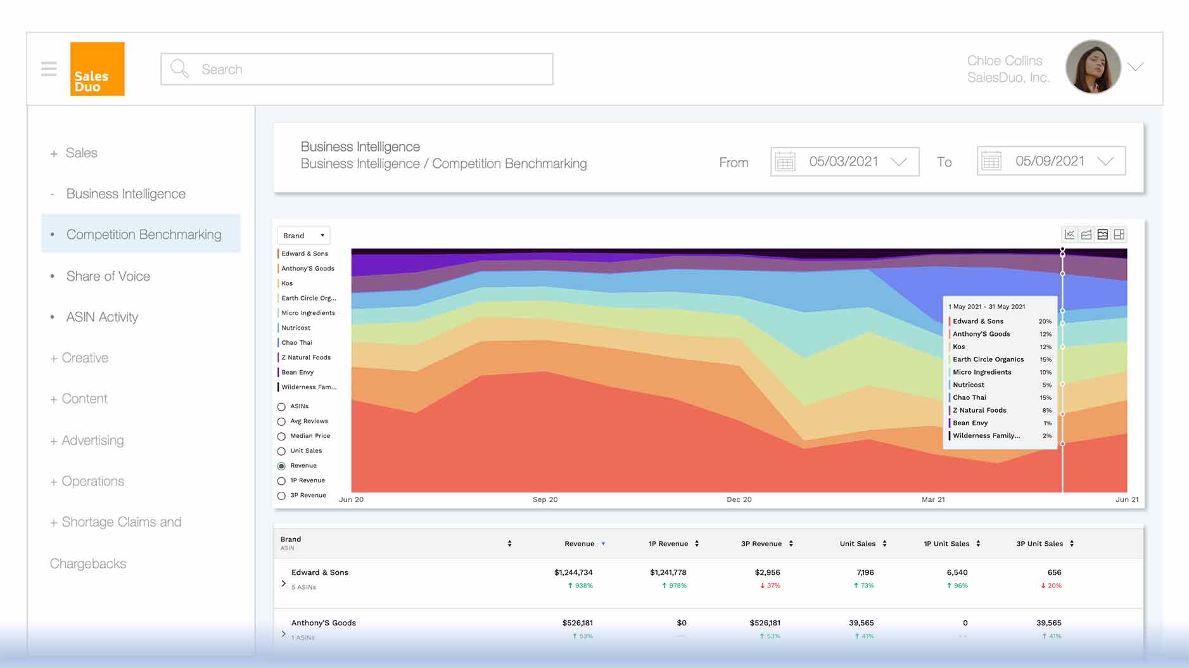Switch chart to area chart view
The height and width of the screenshot is (668, 1189).
coord(1086,234)
